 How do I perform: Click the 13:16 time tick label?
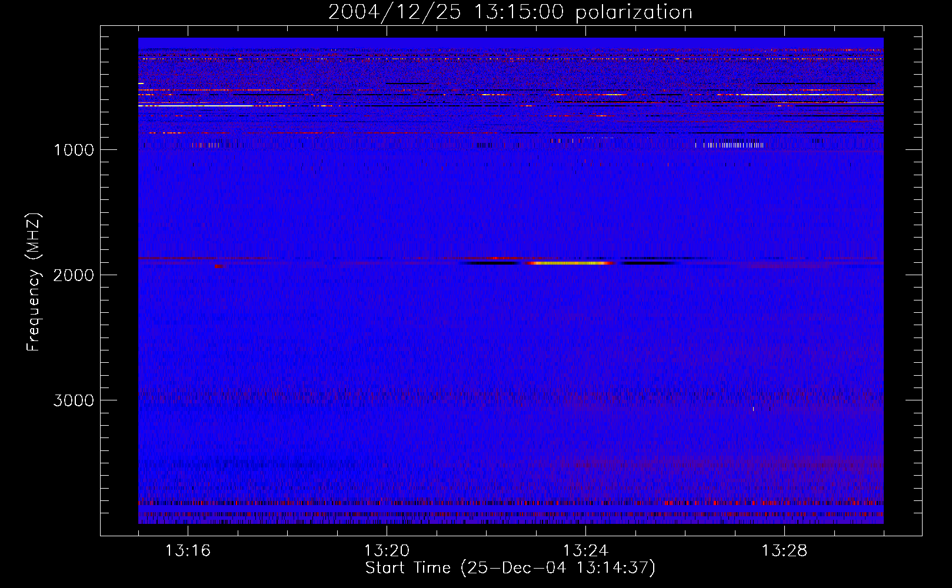pyautogui.click(x=188, y=551)
